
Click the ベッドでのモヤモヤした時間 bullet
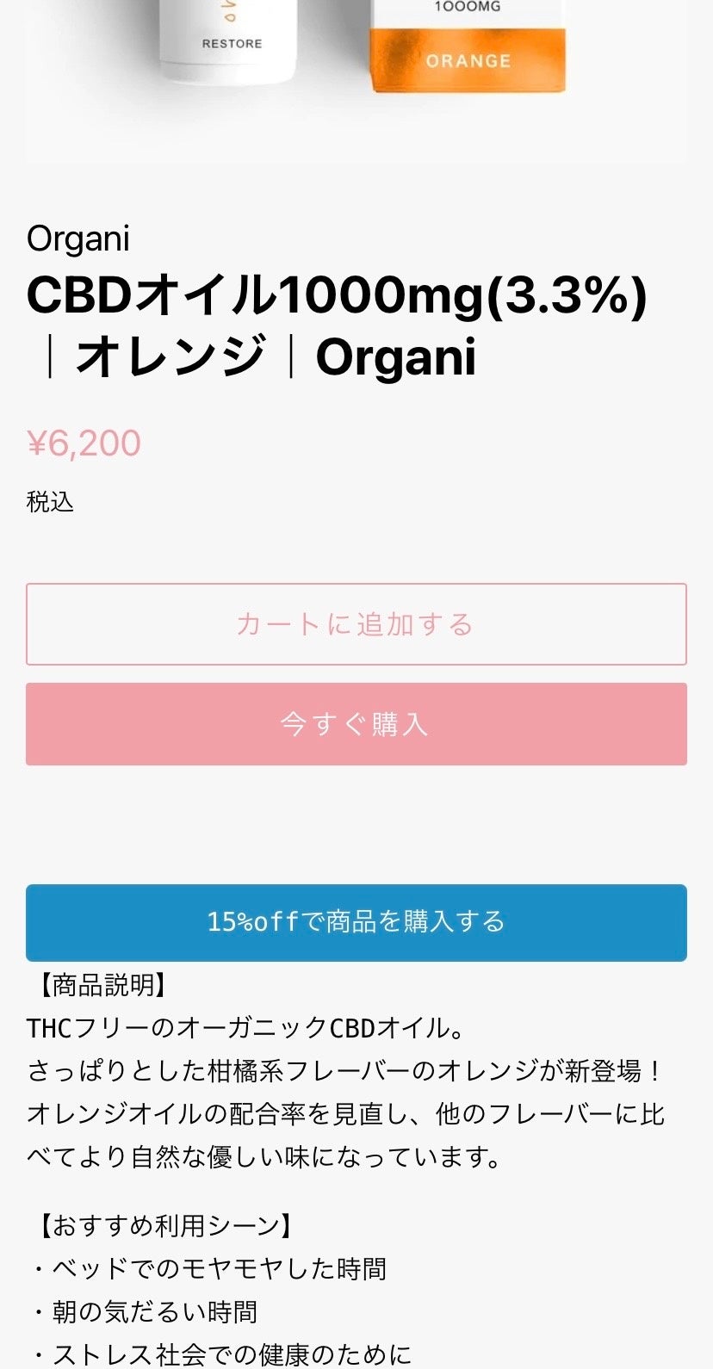211,1268
